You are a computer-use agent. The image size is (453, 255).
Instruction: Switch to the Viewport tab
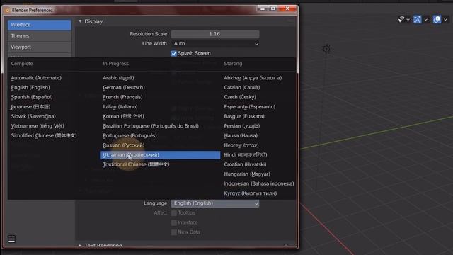40,47
